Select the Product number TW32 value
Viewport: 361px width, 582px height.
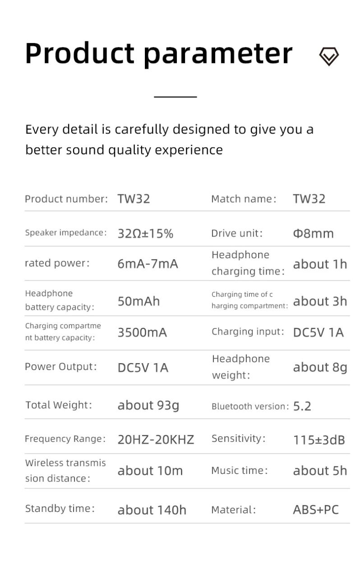point(134,199)
